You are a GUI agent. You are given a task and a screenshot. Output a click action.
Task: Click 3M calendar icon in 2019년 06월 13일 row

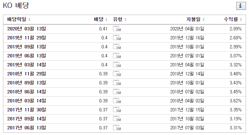(117, 56)
